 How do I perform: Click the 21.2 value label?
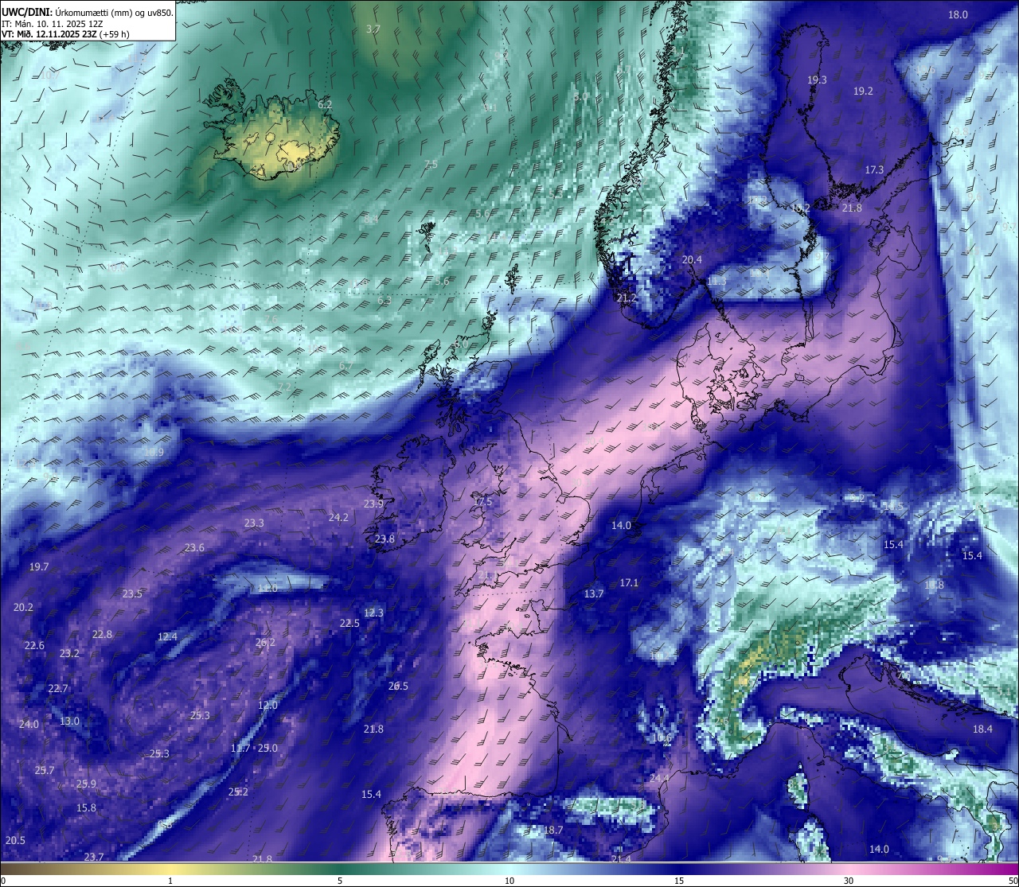(627, 298)
